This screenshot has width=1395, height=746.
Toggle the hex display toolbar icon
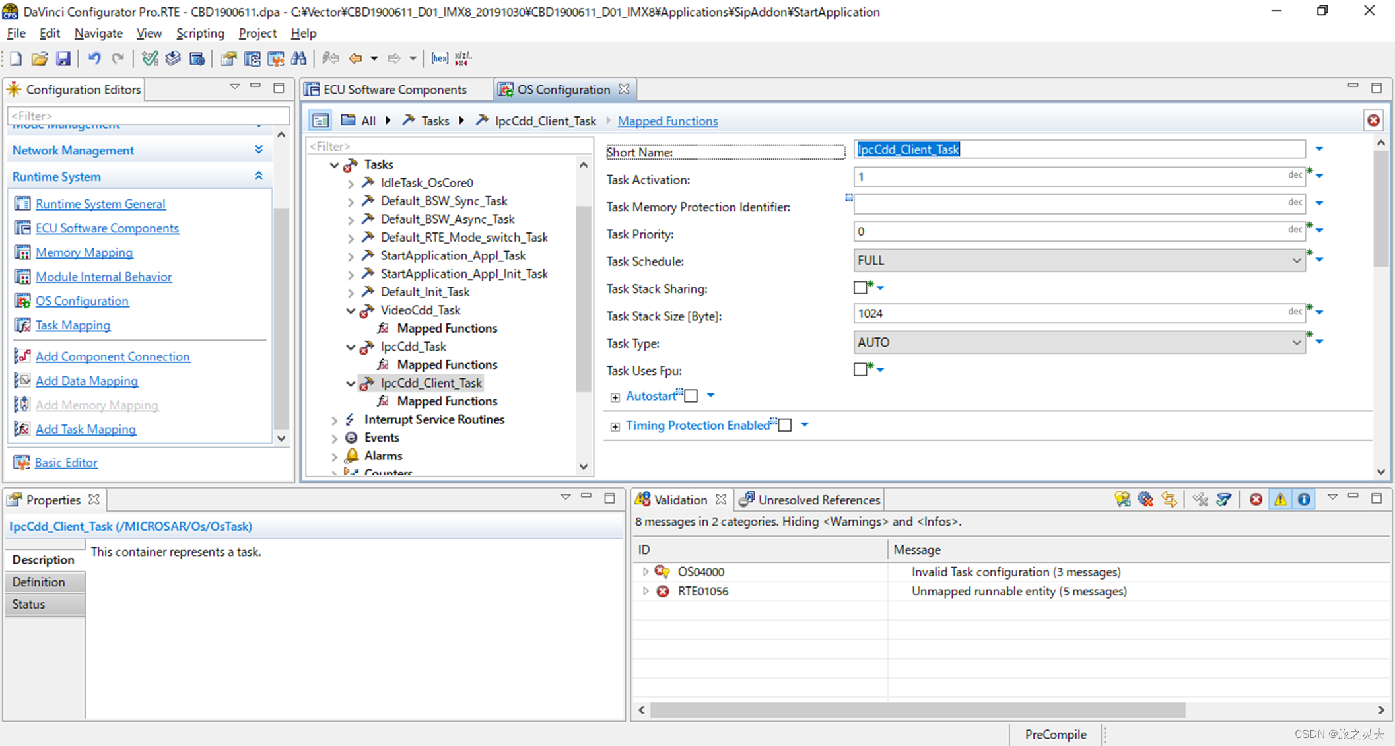(439, 59)
